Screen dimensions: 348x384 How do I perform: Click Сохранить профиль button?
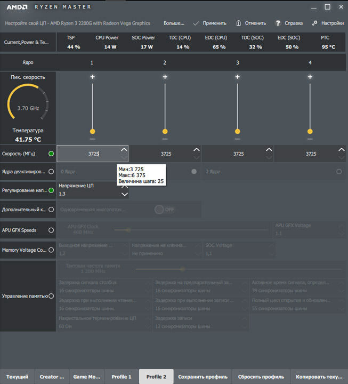(x=203, y=377)
